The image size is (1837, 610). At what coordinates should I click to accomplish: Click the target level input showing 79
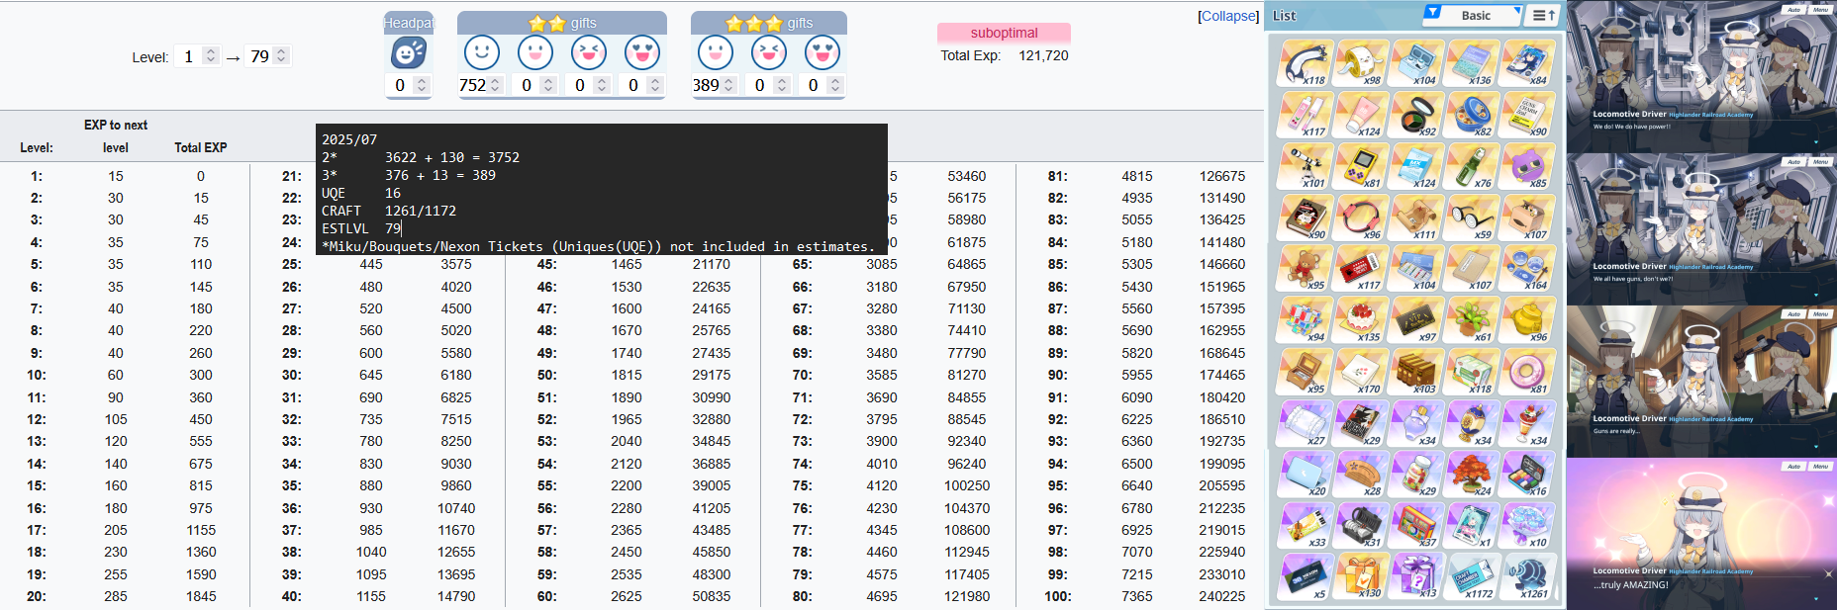pyautogui.click(x=268, y=56)
